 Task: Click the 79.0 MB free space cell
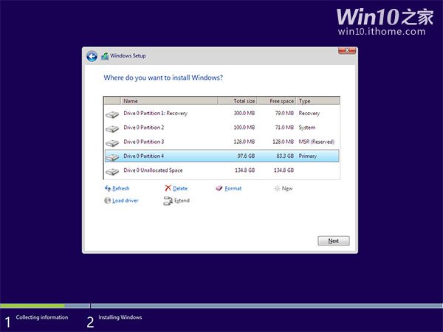tap(284, 113)
